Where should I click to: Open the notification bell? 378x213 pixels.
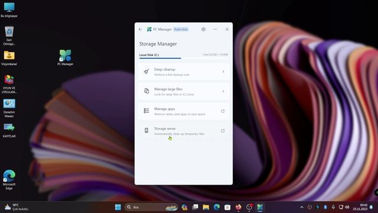point(372,207)
